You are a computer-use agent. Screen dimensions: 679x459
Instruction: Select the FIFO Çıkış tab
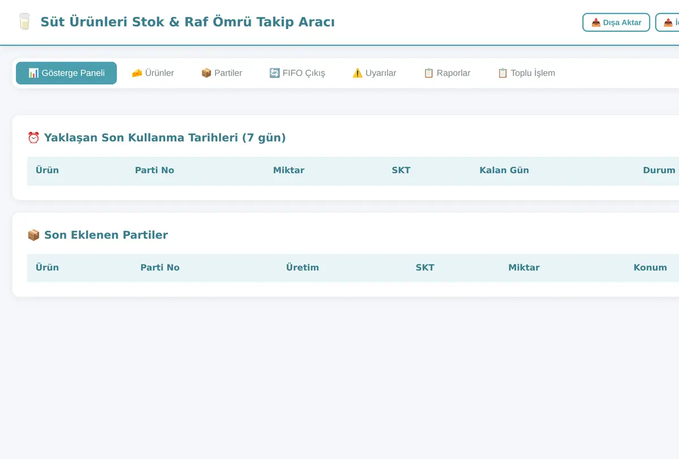[x=297, y=73]
